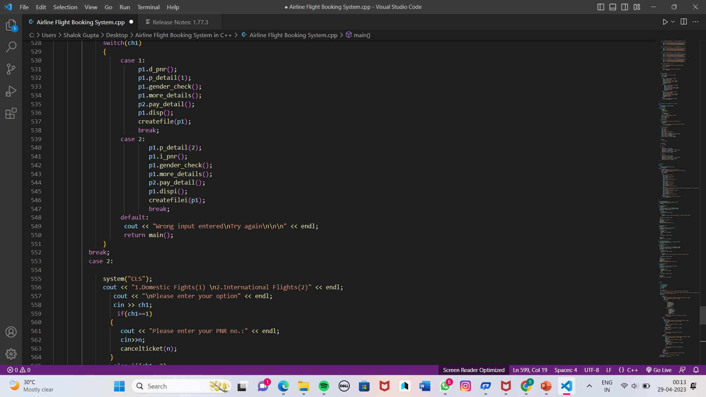Expand main() symbol in breadcrumbs
Viewport: 706px width, 397px height.
361,35
